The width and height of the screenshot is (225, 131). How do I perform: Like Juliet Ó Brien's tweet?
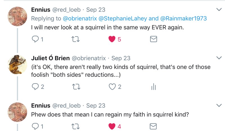(x=112, y=87)
